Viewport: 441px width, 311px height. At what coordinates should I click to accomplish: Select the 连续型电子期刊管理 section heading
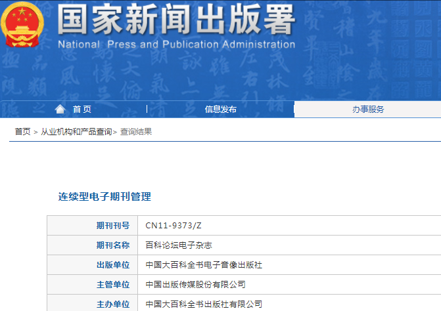[104, 196]
